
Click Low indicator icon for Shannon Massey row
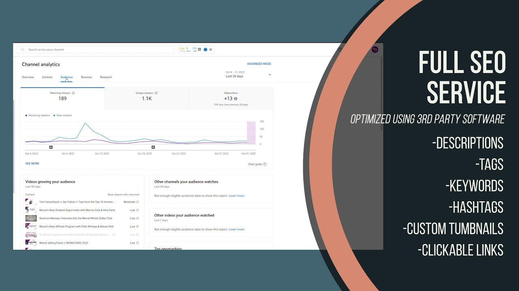pos(137,218)
